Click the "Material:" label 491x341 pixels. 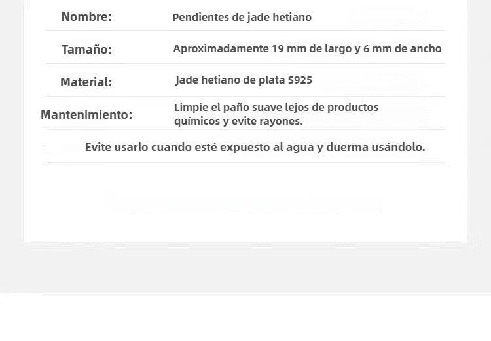pos(86,82)
